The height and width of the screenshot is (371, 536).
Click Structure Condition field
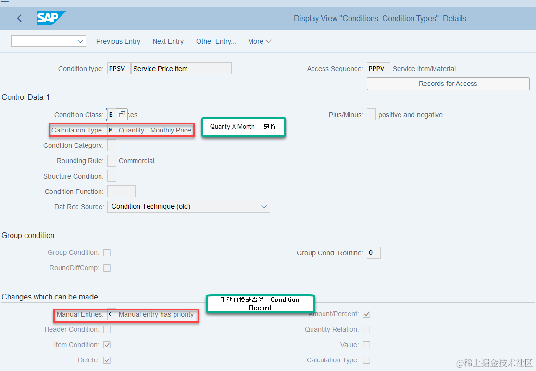coord(112,176)
